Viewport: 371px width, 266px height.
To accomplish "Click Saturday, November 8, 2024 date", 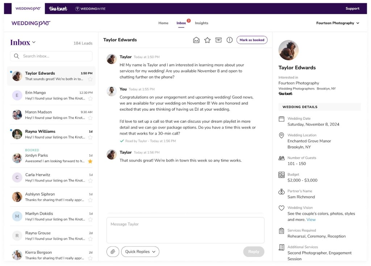I will (x=313, y=124).
